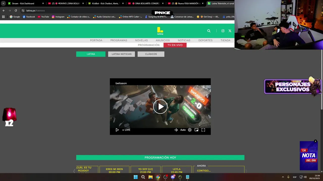Screen dimensions: 323x181
Task: Select the AHORA CONTIGO schedule card
Action: coord(219,169)
